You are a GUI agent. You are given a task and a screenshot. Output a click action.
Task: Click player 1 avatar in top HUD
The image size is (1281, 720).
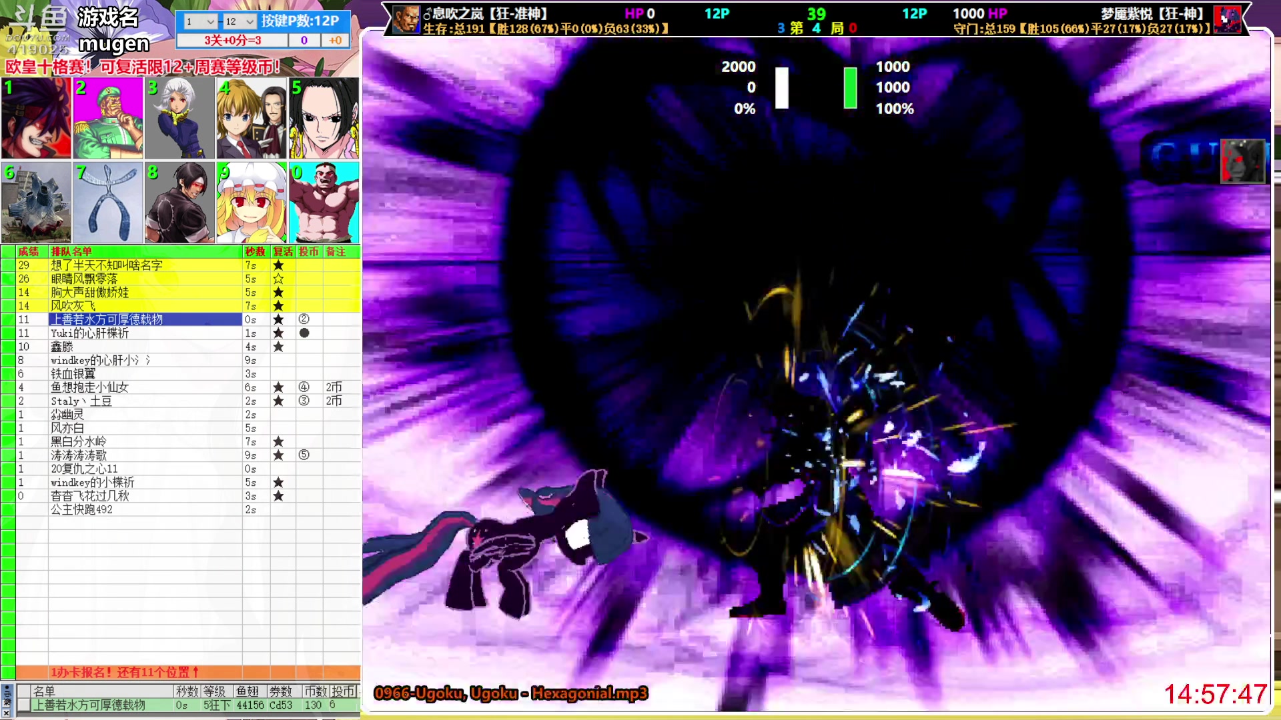point(406,19)
